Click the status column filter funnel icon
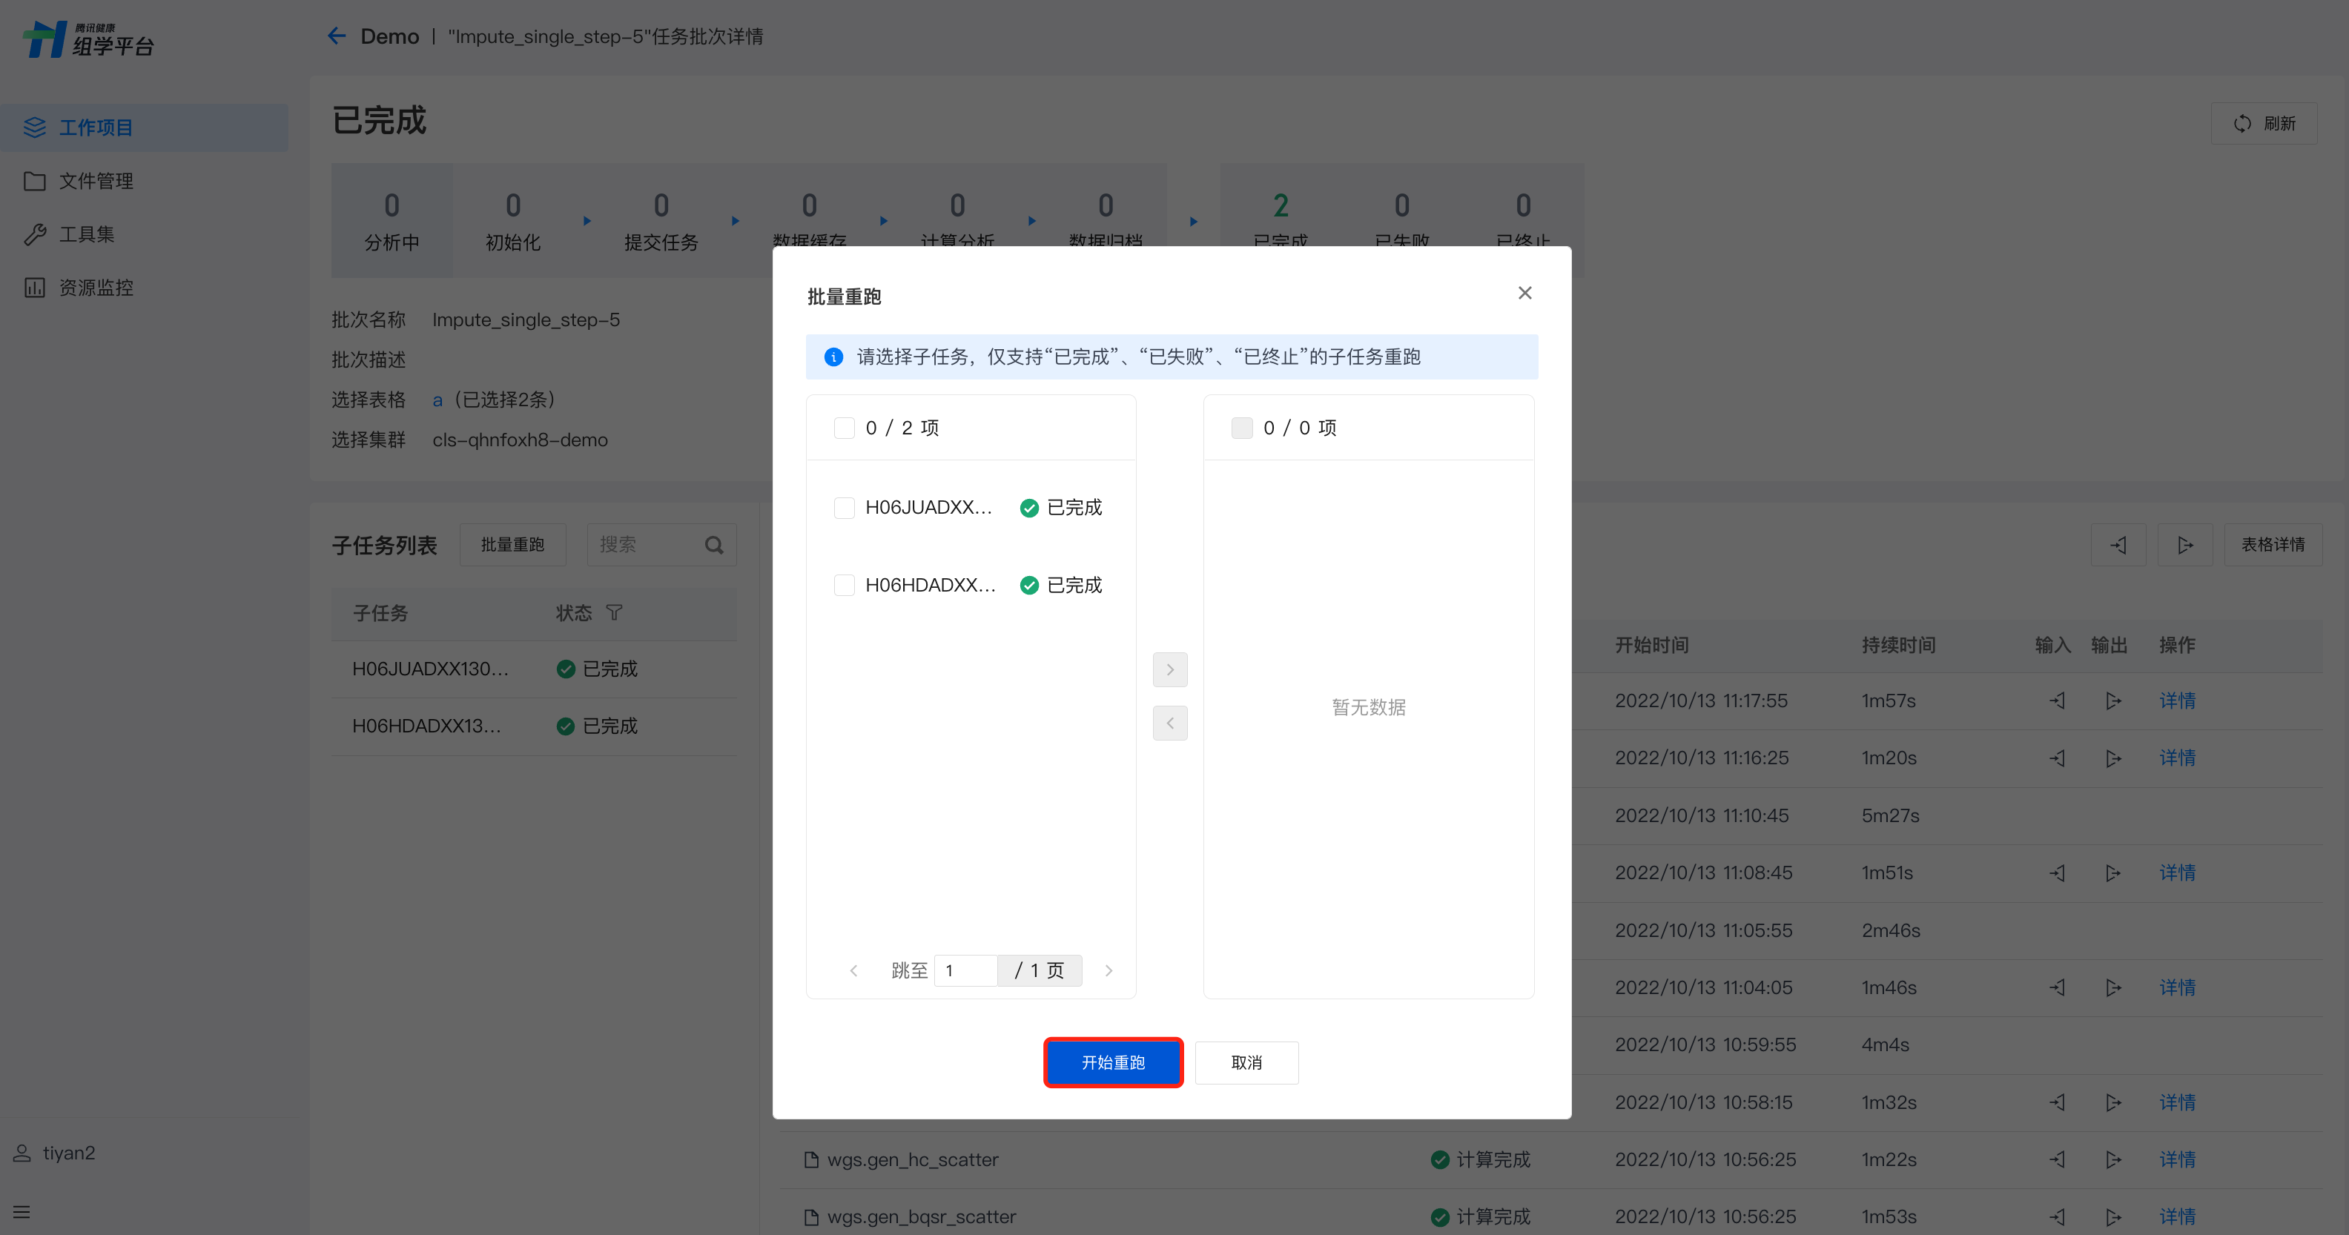2349x1235 pixels. pyautogui.click(x=614, y=612)
